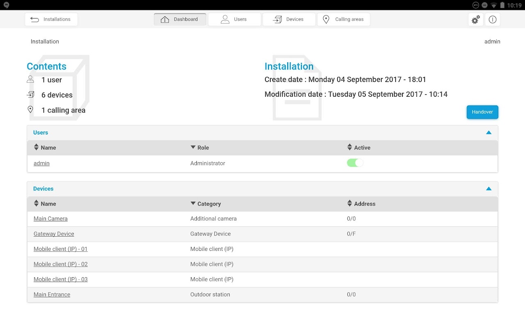Screen dimensions: 525x328
Task: Click the Users panel title
Action: pos(41,132)
